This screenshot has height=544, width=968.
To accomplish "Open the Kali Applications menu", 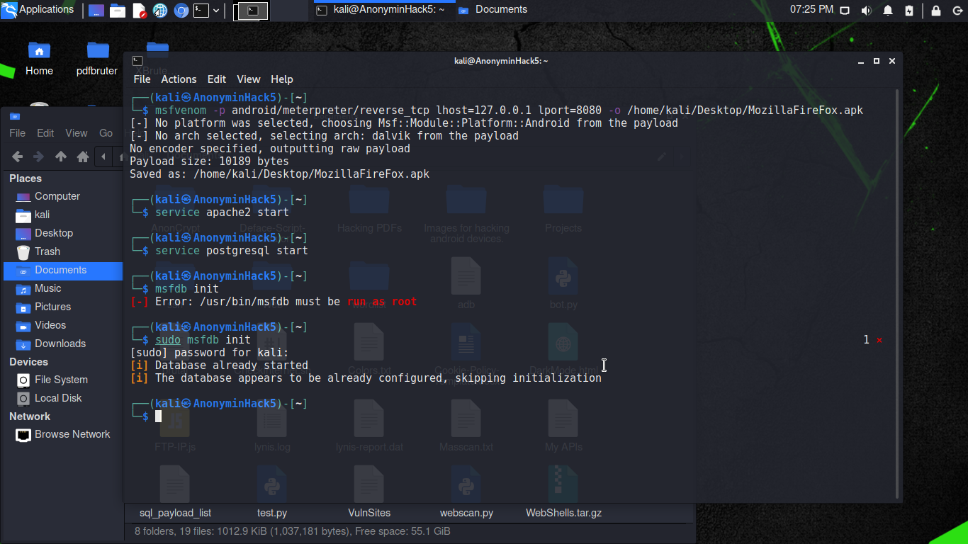I will 38,10.
